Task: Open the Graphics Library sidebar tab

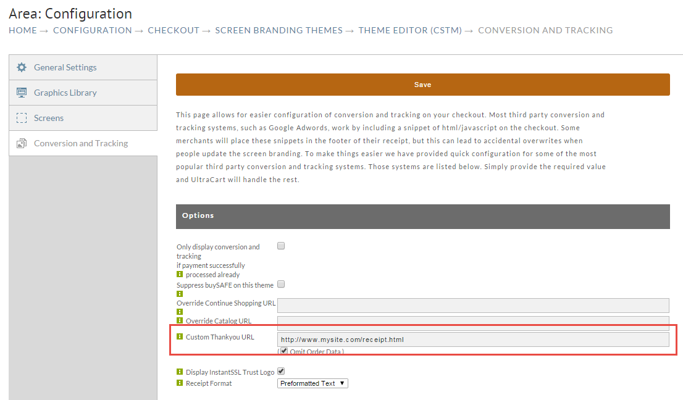Action: tap(83, 93)
